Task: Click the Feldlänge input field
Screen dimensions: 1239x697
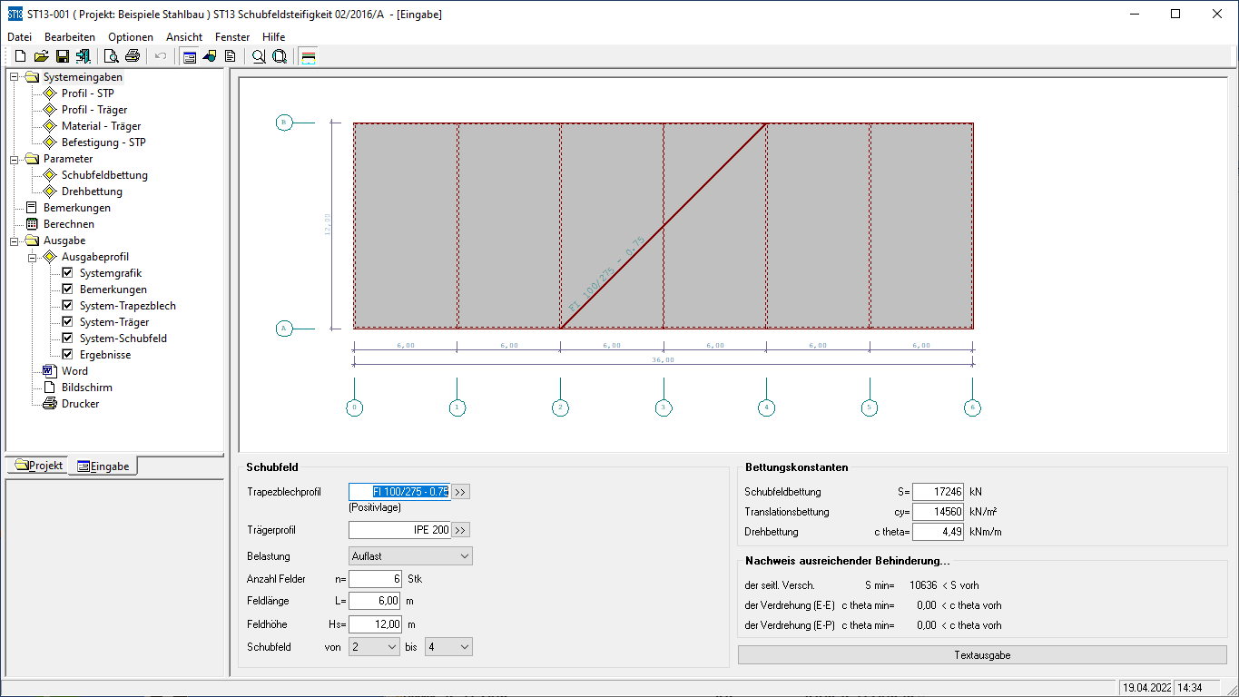Action: pos(374,601)
